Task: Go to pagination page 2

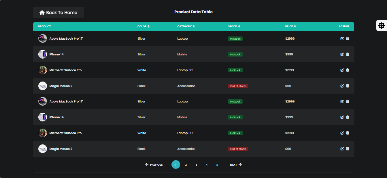Action: click(x=186, y=165)
